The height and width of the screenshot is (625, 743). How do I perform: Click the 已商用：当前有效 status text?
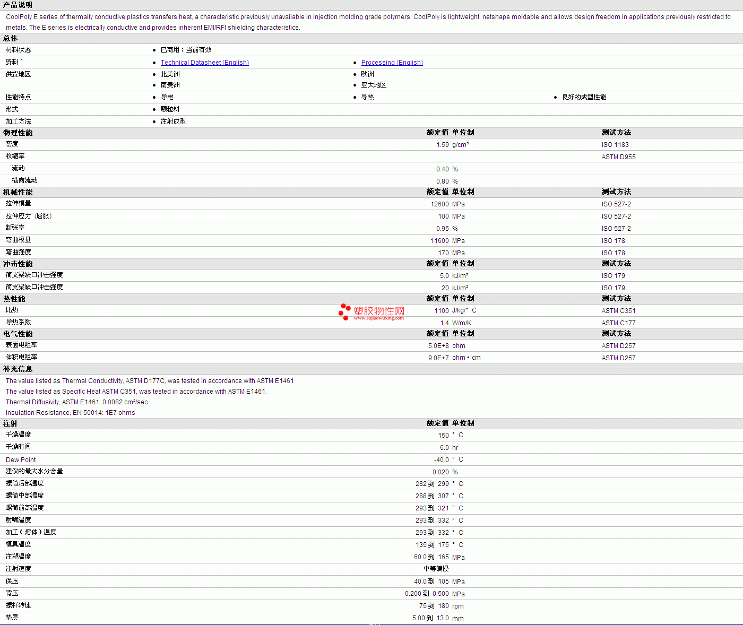tap(186, 50)
